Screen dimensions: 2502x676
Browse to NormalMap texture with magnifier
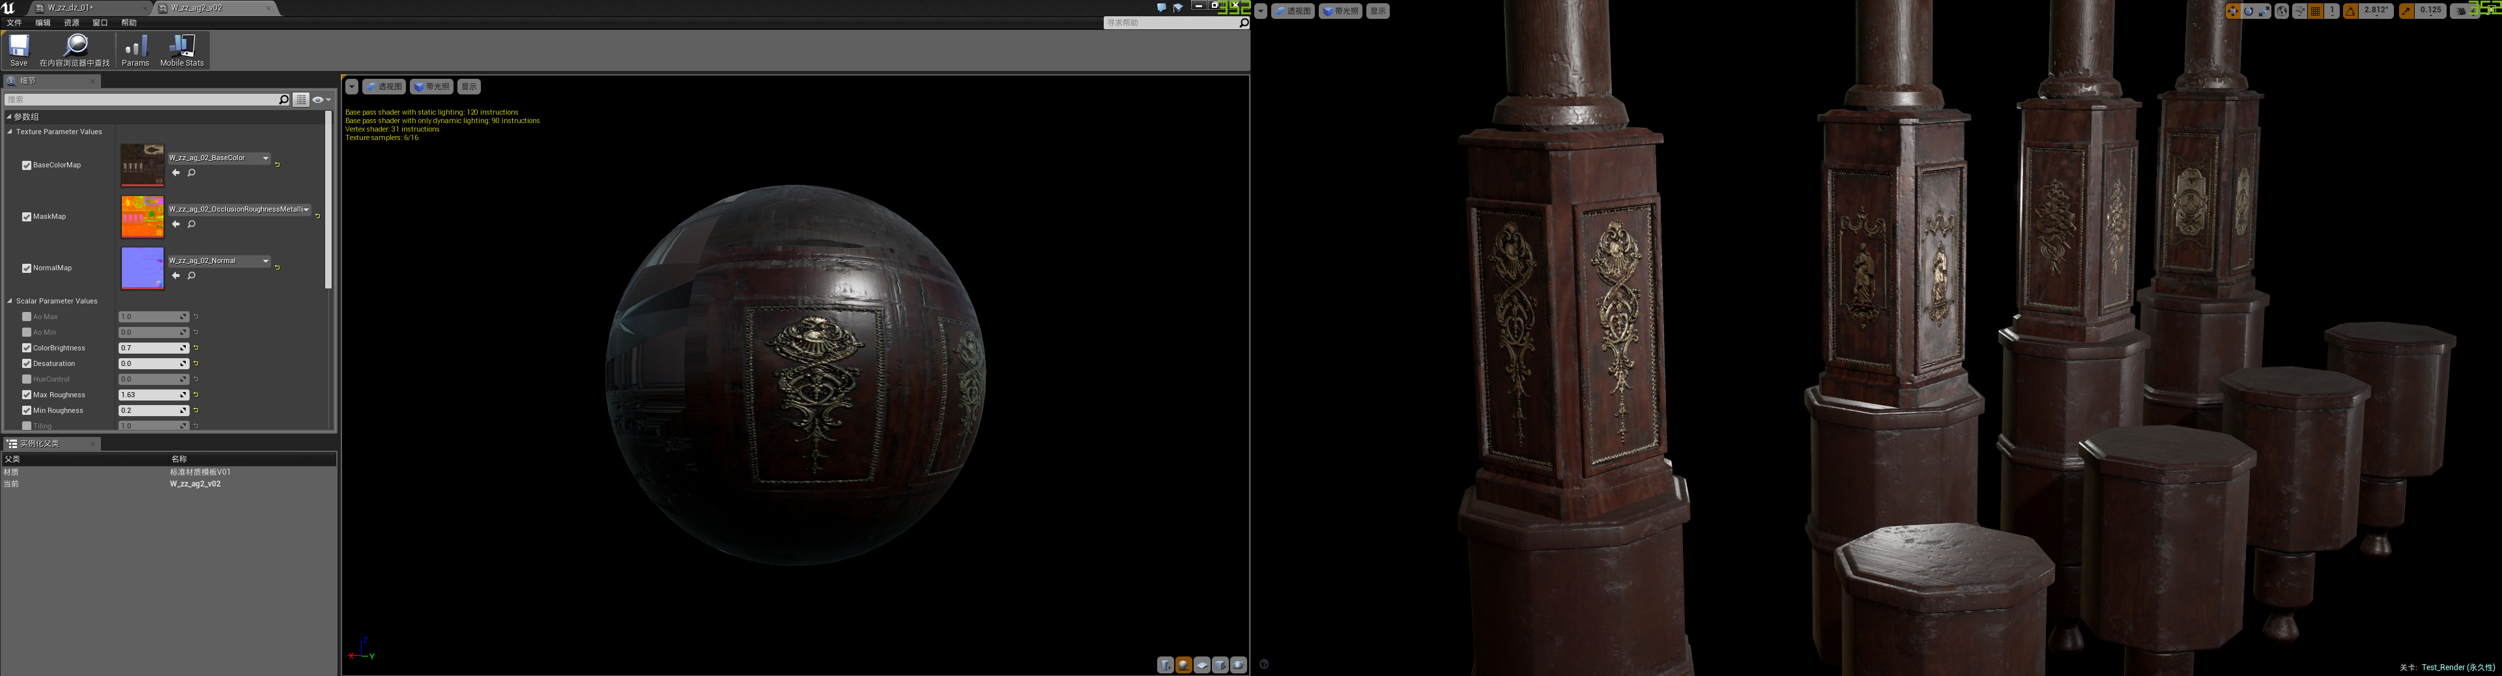tap(192, 276)
